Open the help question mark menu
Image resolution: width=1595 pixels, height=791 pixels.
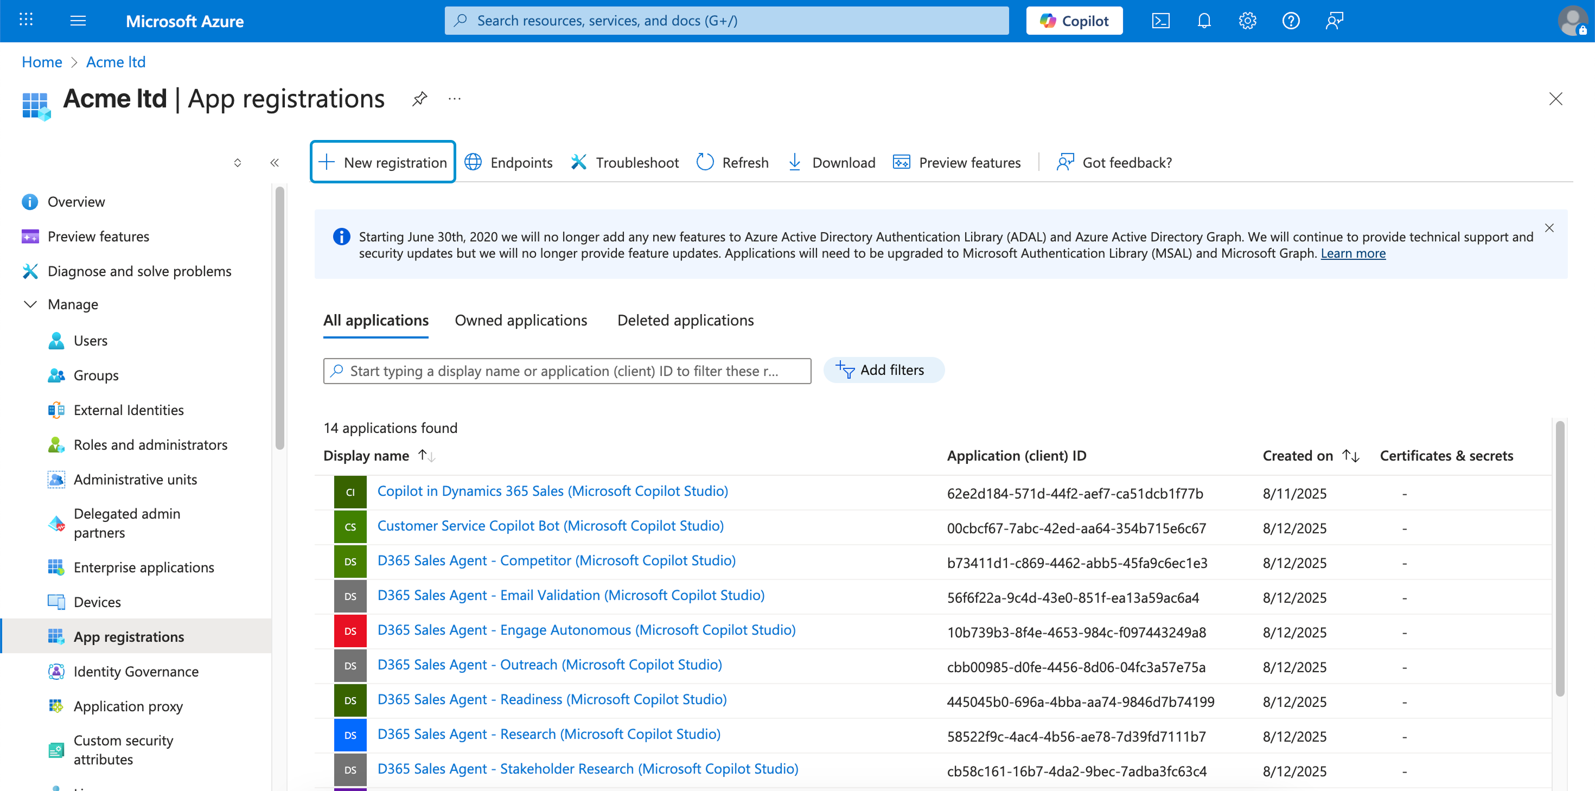(1290, 21)
